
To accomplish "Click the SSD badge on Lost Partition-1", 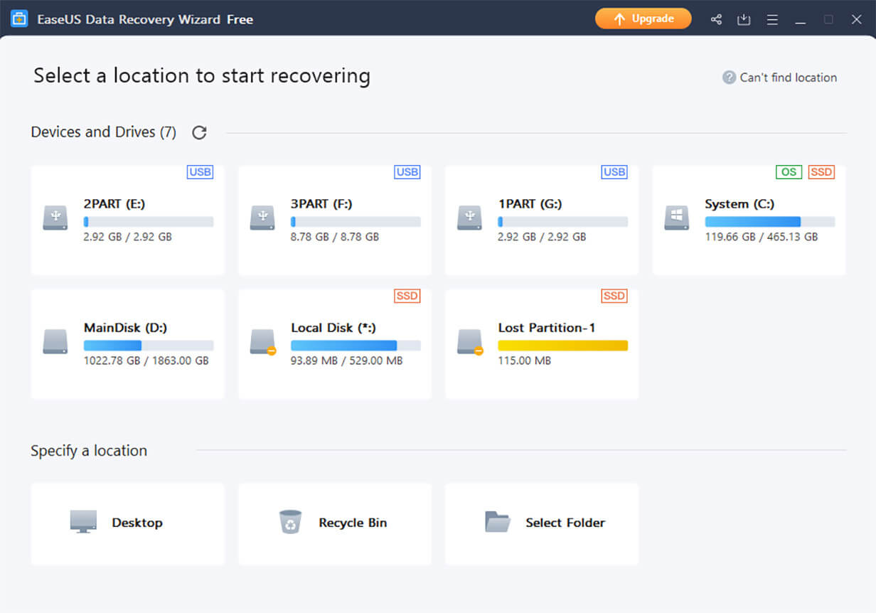I will 614,296.
